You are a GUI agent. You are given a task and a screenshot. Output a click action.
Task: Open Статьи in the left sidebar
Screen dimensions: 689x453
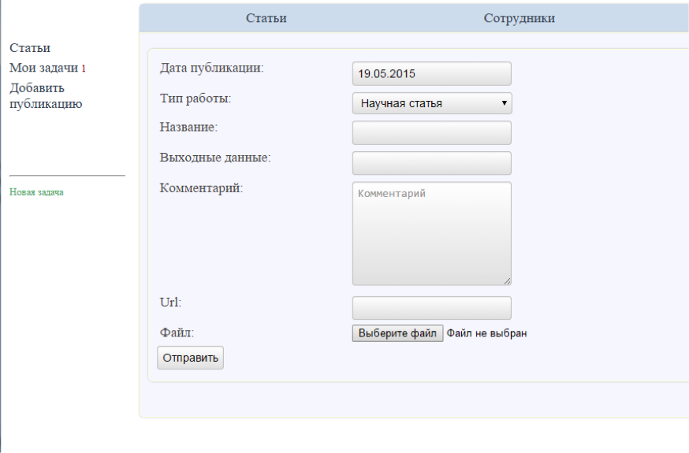(x=30, y=47)
